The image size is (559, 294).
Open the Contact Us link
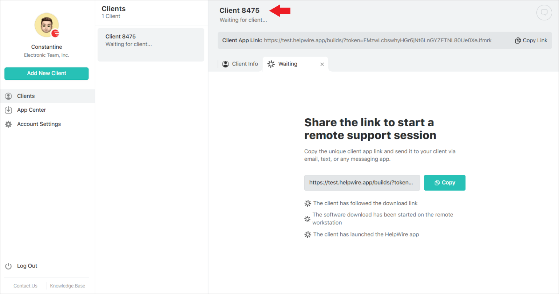point(25,286)
